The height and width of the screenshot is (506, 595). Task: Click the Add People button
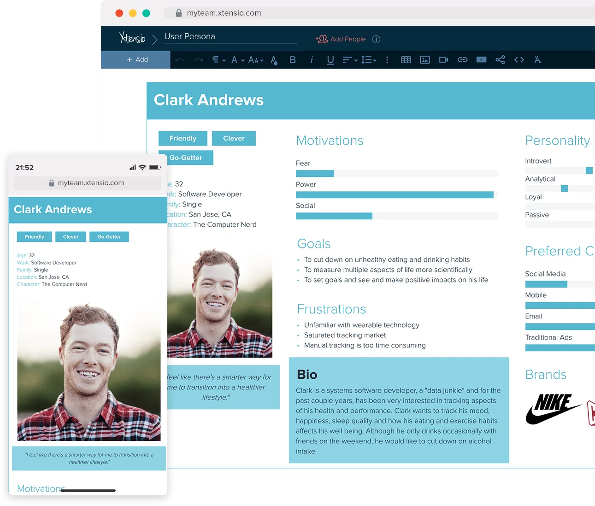pos(342,39)
